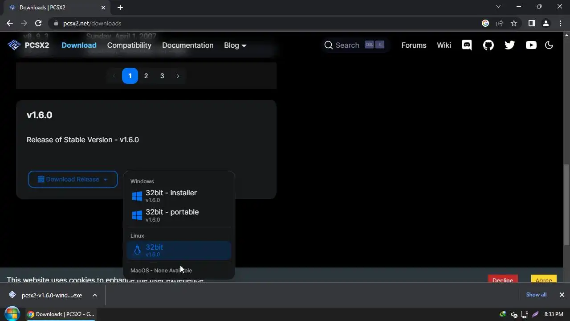570x321 pixels.
Task: Open the Wiki link
Action: (444, 45)
